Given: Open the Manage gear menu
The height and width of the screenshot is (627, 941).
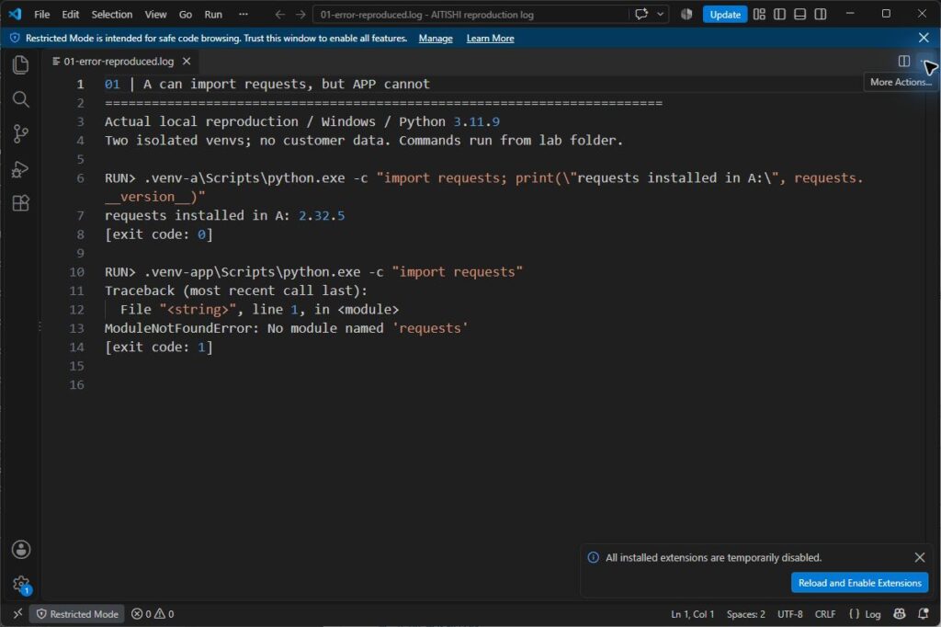Looking at the screenshot, I should tap(21, 584).
